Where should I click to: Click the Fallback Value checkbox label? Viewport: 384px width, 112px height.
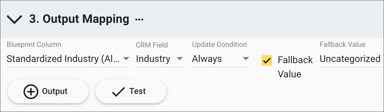tap(295, 67)
